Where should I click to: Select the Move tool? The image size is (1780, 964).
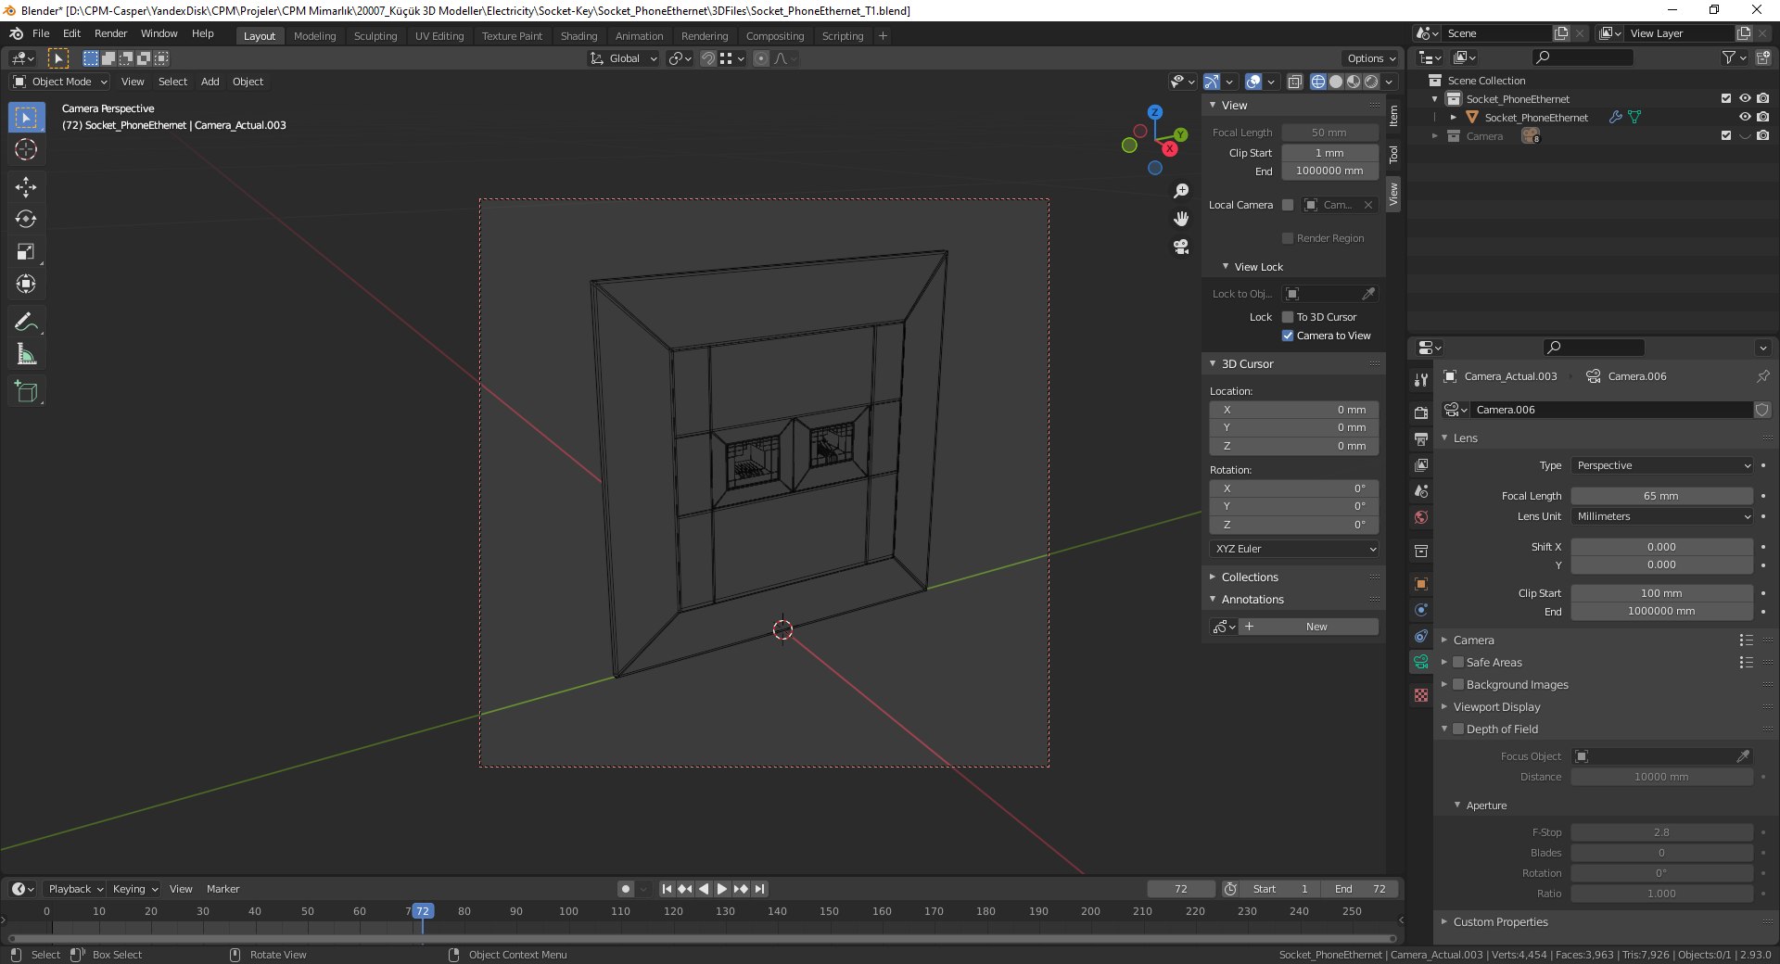(x=26, y=187)
